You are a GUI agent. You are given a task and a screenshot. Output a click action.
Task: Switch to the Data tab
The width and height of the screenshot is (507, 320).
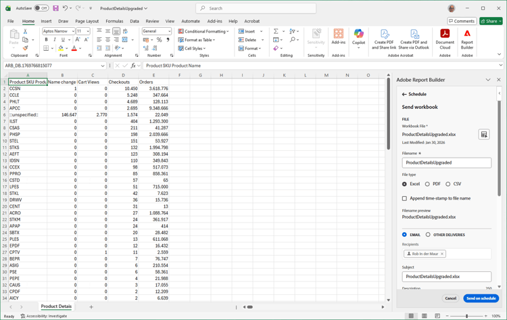(135, 21)
